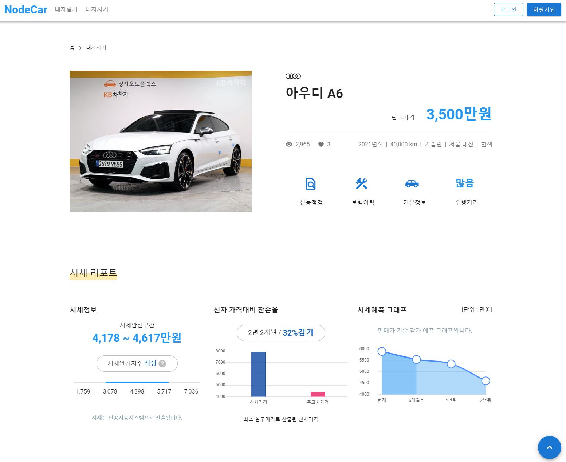Click the blue price range slider bar

(137, 382)
